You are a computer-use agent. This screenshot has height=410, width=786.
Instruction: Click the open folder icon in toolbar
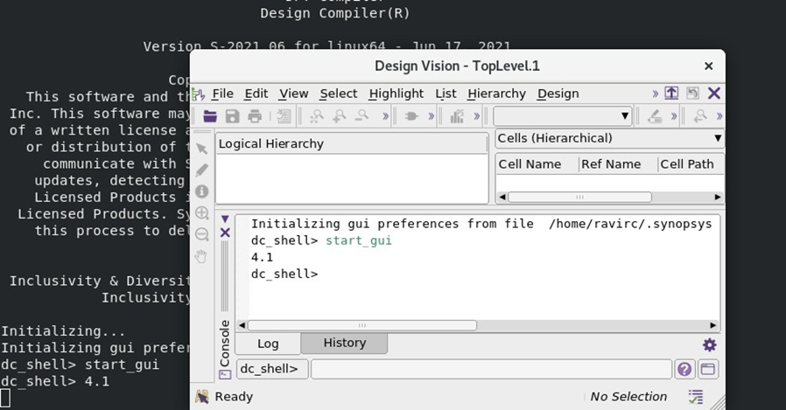[x=210, y=116]
